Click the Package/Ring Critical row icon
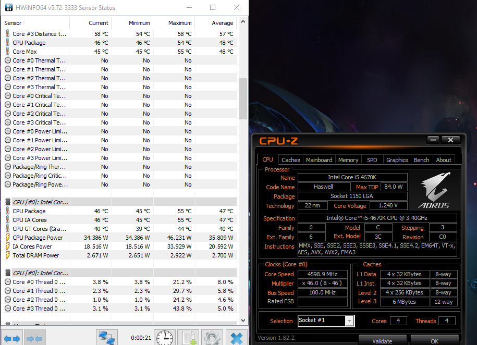This screenshot has width=477, height=345. tap(8, 176)
